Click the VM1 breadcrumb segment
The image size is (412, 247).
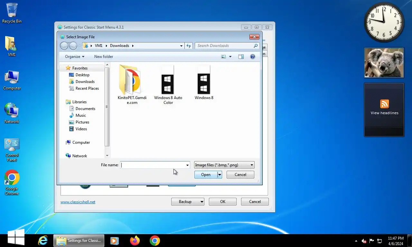tap(98, 46)
